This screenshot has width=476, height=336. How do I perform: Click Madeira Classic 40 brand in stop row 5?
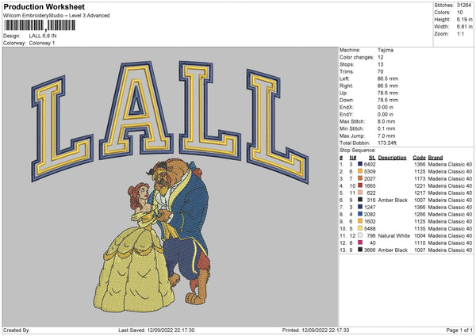450,193
